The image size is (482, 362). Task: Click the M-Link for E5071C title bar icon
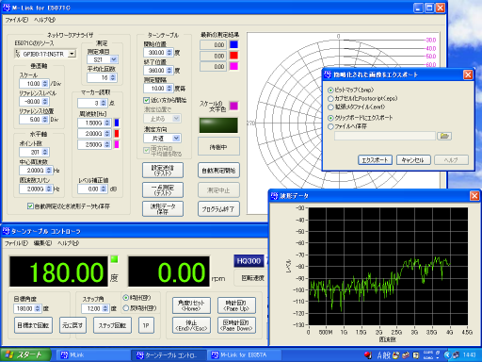coord(6,8)
